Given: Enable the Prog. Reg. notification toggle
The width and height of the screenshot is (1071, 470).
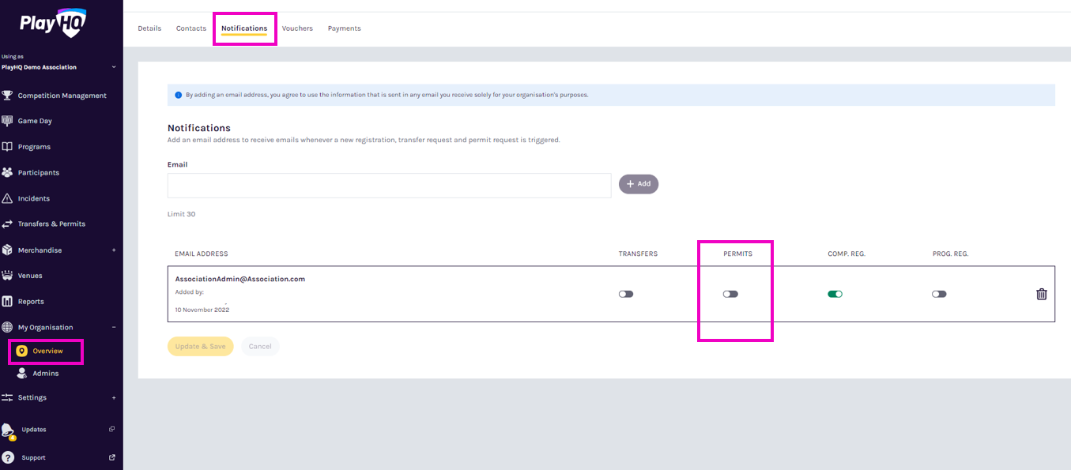Looking at the screenshot, I should tap(939, 294).
